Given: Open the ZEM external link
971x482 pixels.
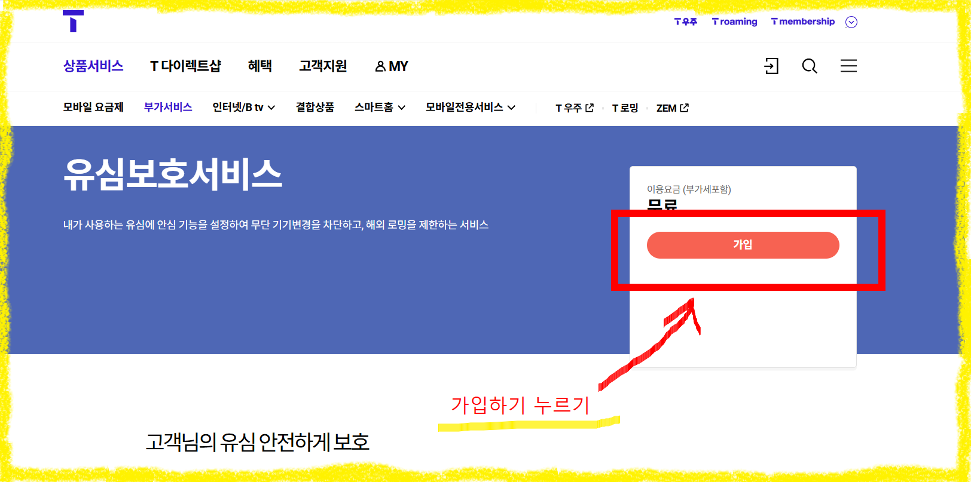Looking at the screenshot, I should tap(673, 108).
